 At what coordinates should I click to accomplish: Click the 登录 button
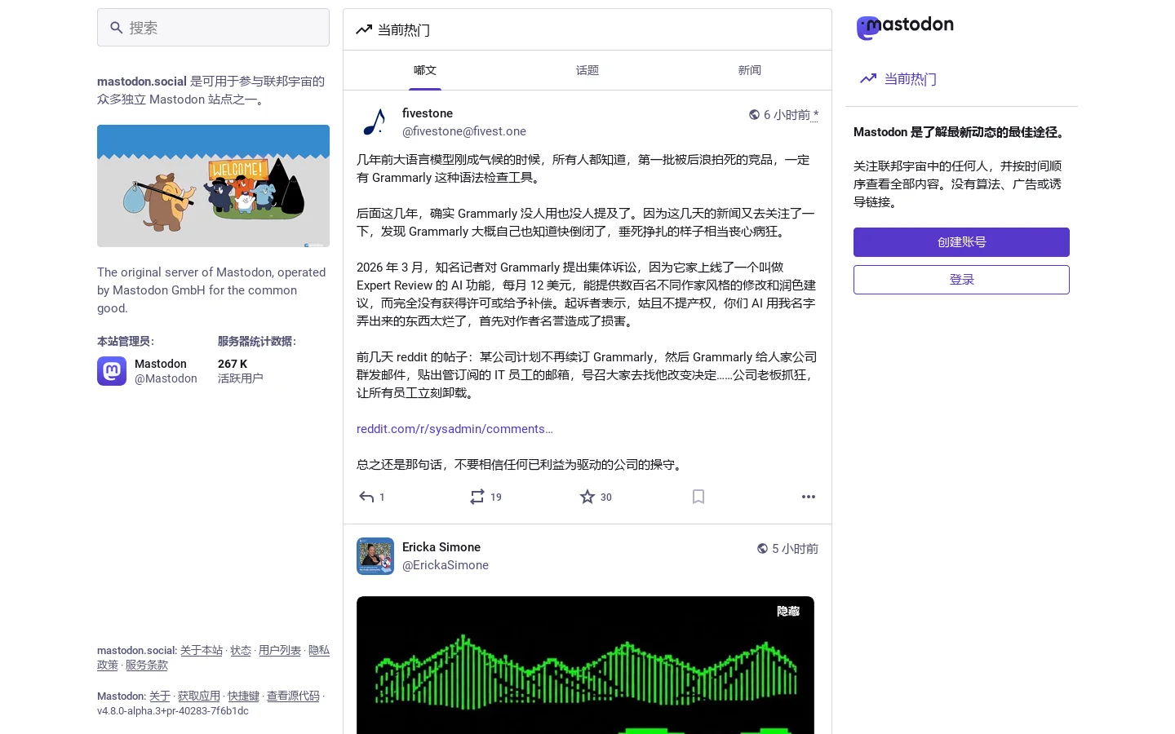coord(961,280)
